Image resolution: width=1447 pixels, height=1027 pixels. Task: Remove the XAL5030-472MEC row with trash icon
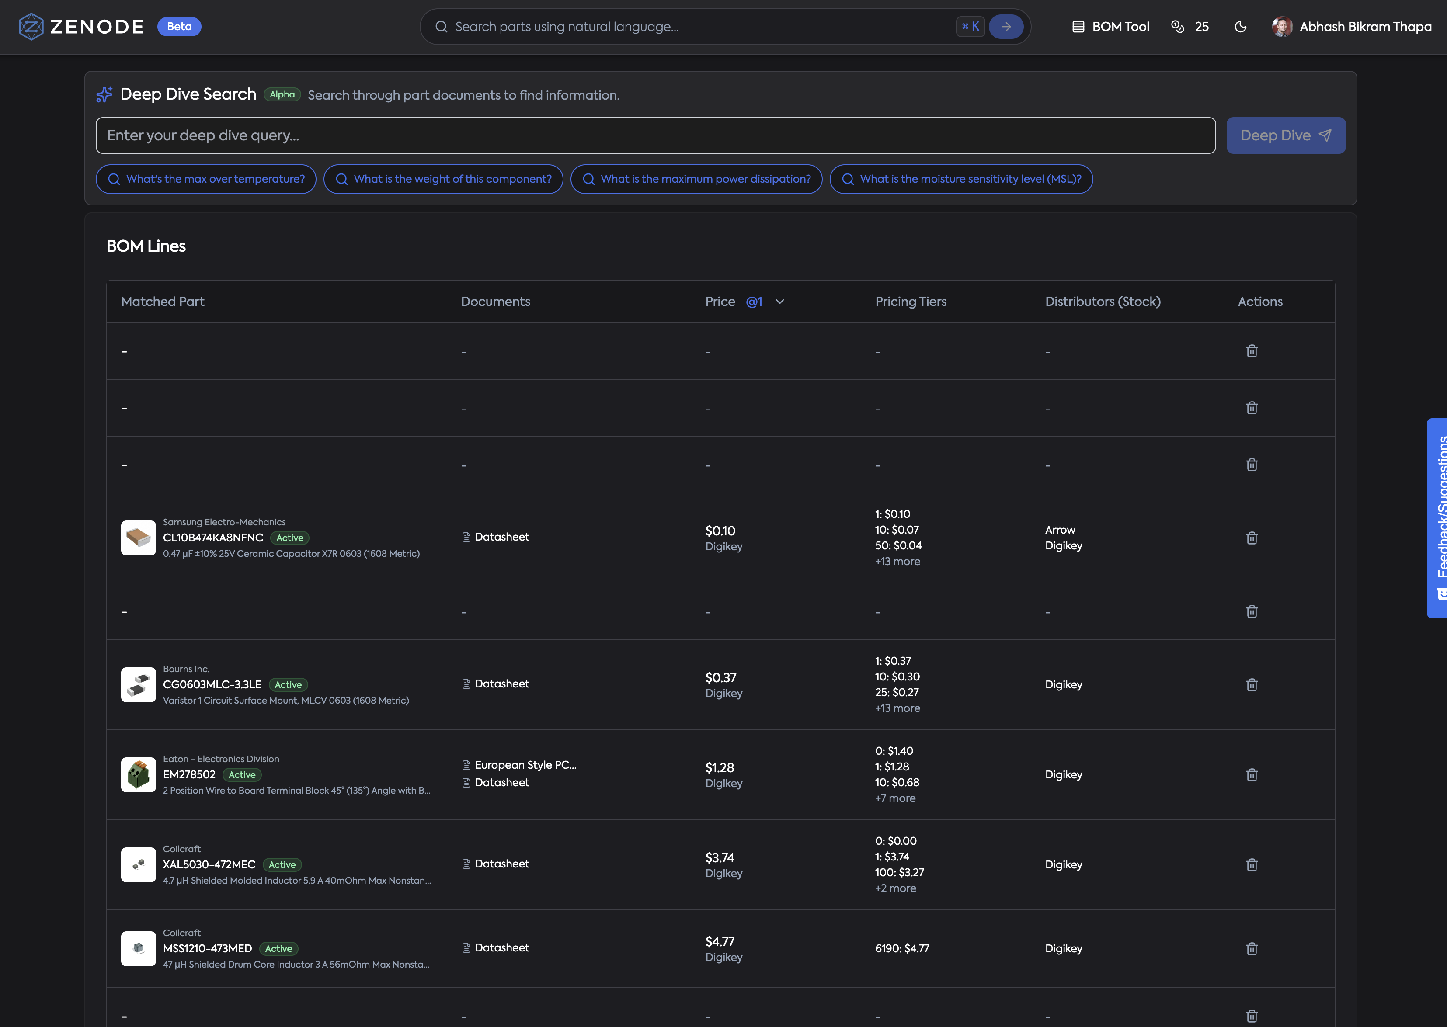point(1252,865)
